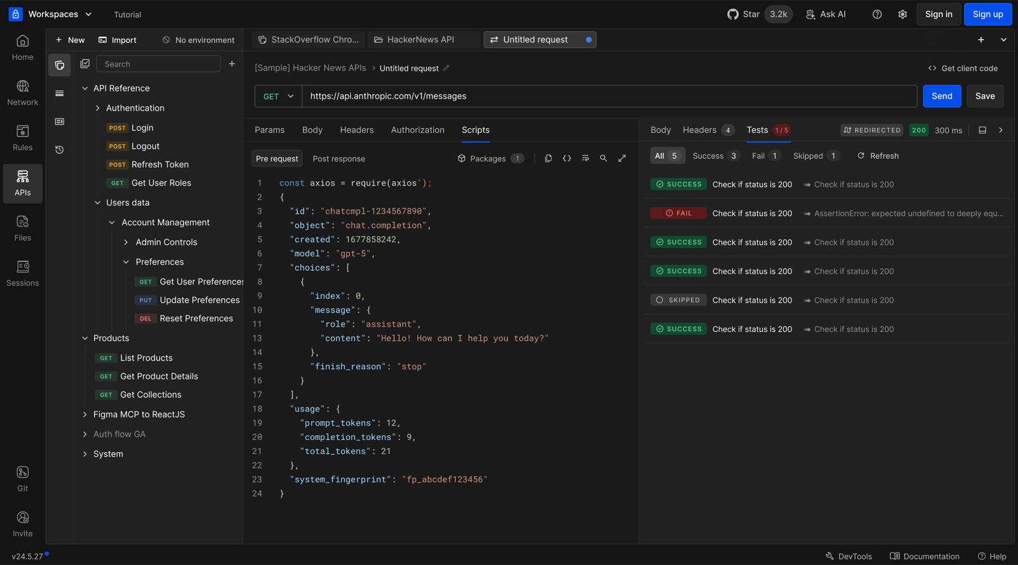Add a new request tab with plus icon
The image size is (1018, 565).
click(x=981, y=39)
